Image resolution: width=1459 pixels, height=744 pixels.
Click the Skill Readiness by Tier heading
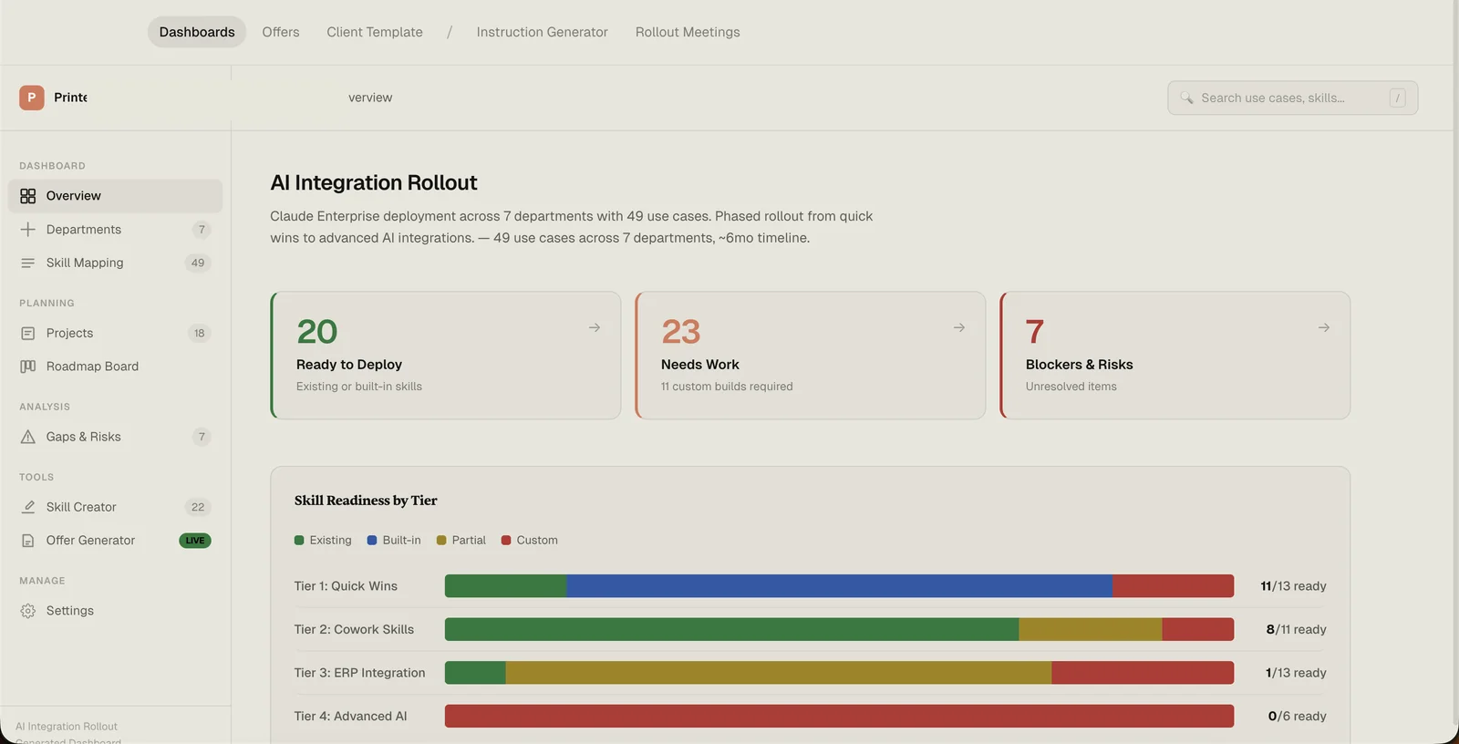pos(366,501)
